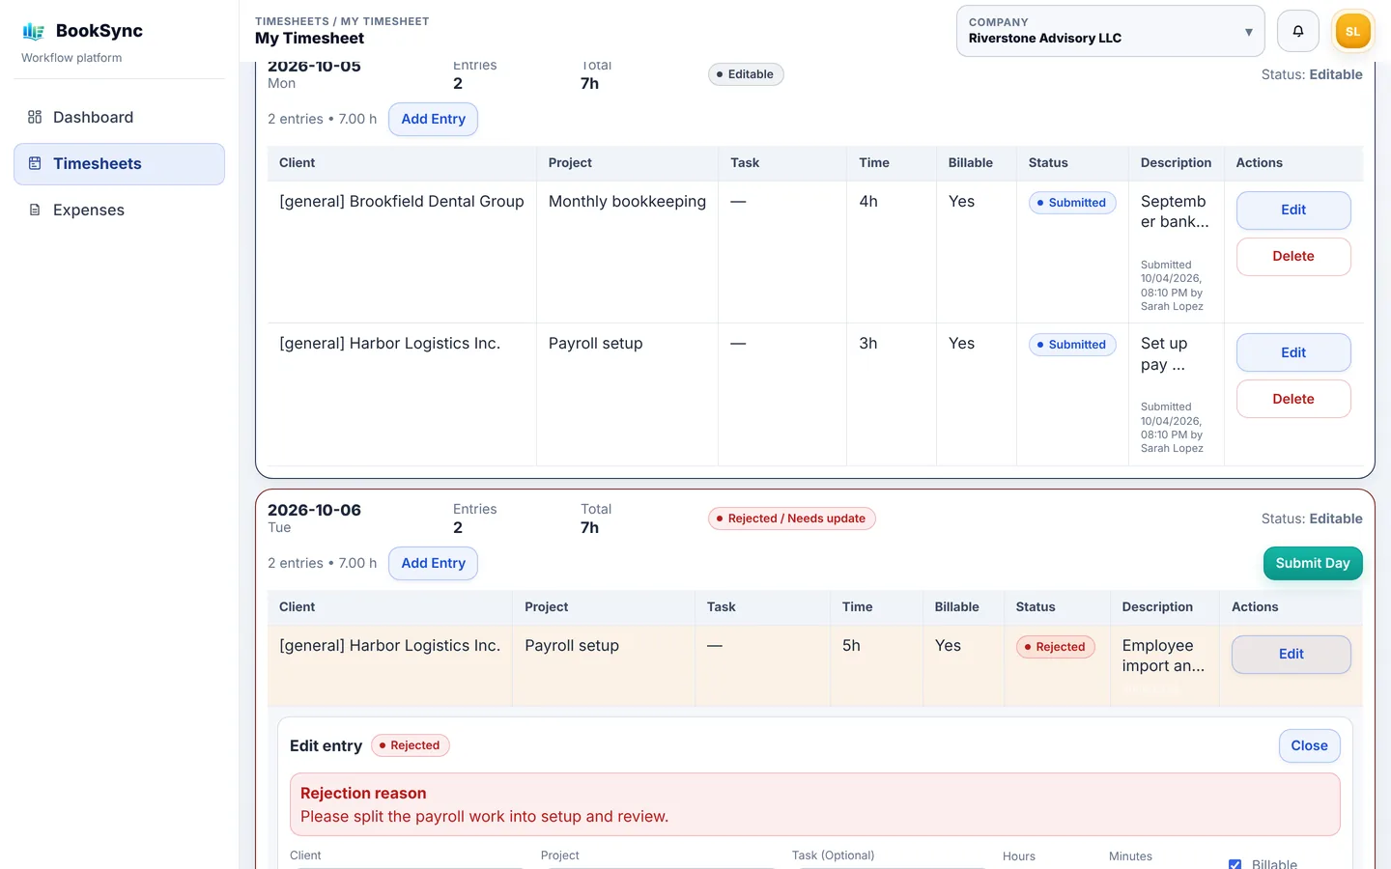The width and height of the screenshot is (1391, 869).
Task: Add Entry for 2026-10-06
Action: 433,563
